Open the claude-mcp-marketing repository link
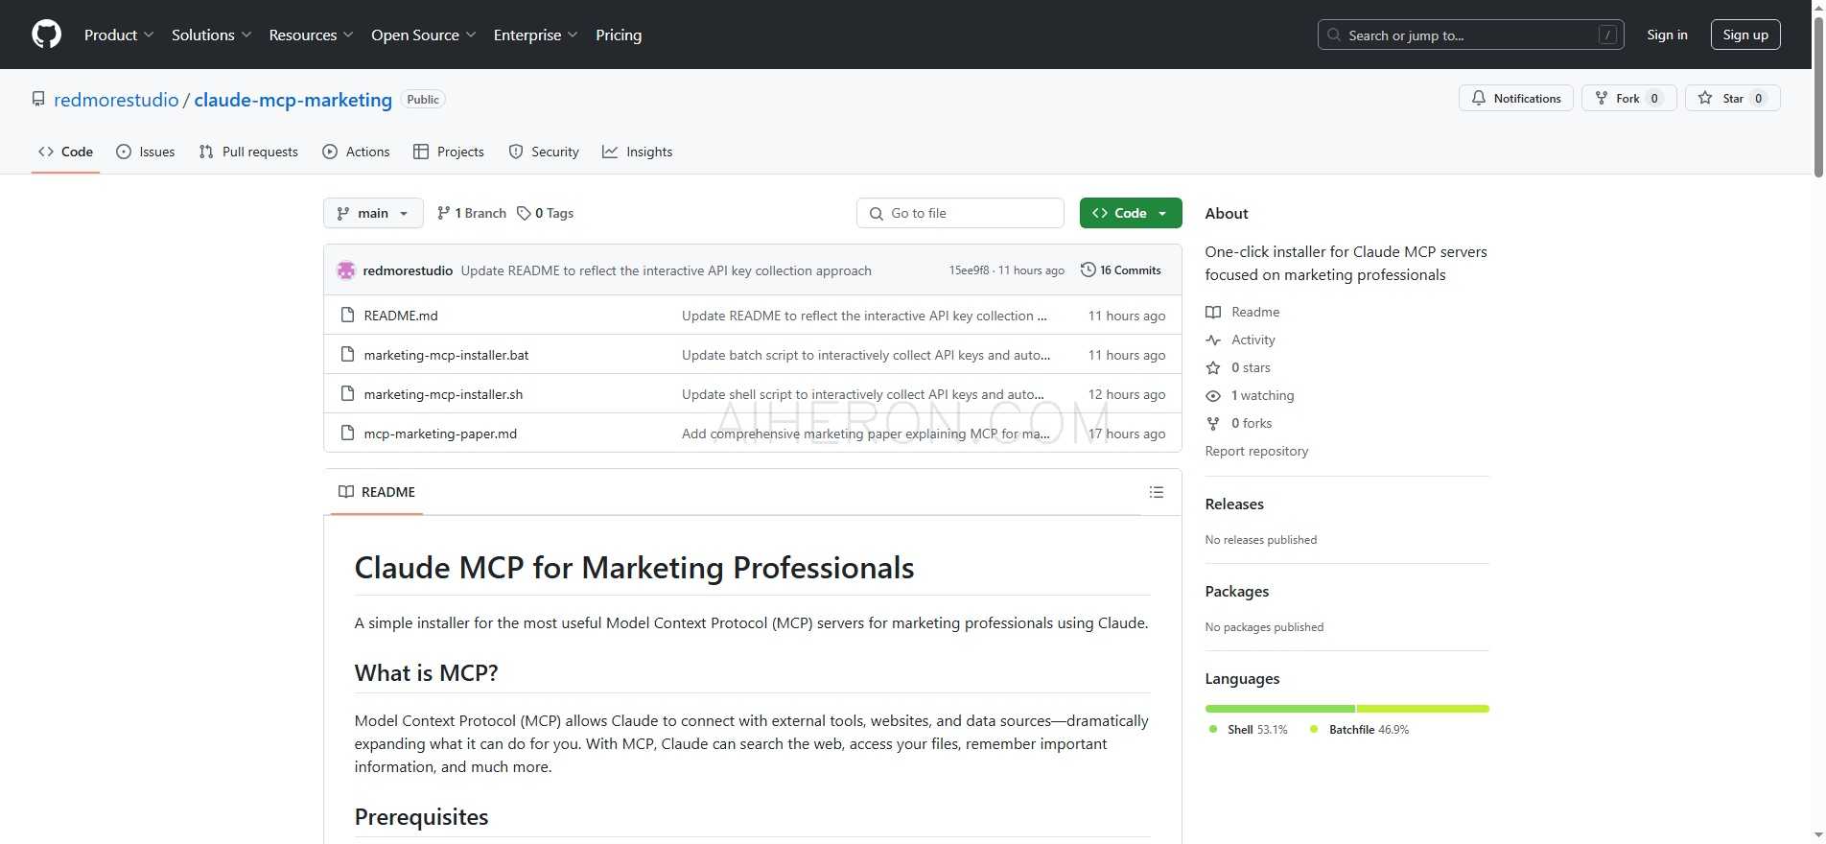This screenshot has height=844, width=1826. coord(293,100)
